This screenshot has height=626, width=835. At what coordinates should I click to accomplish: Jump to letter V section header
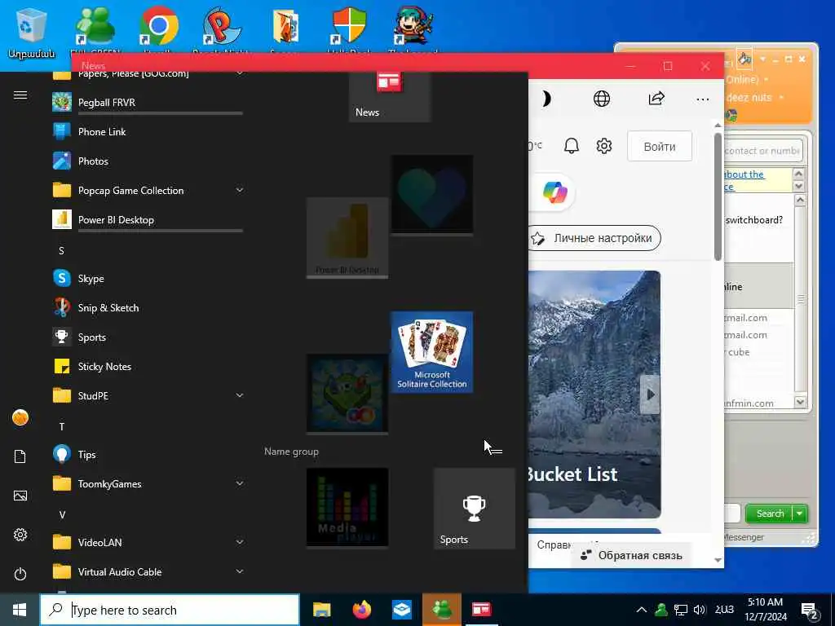pyautogui.click(x=62, y=515)
